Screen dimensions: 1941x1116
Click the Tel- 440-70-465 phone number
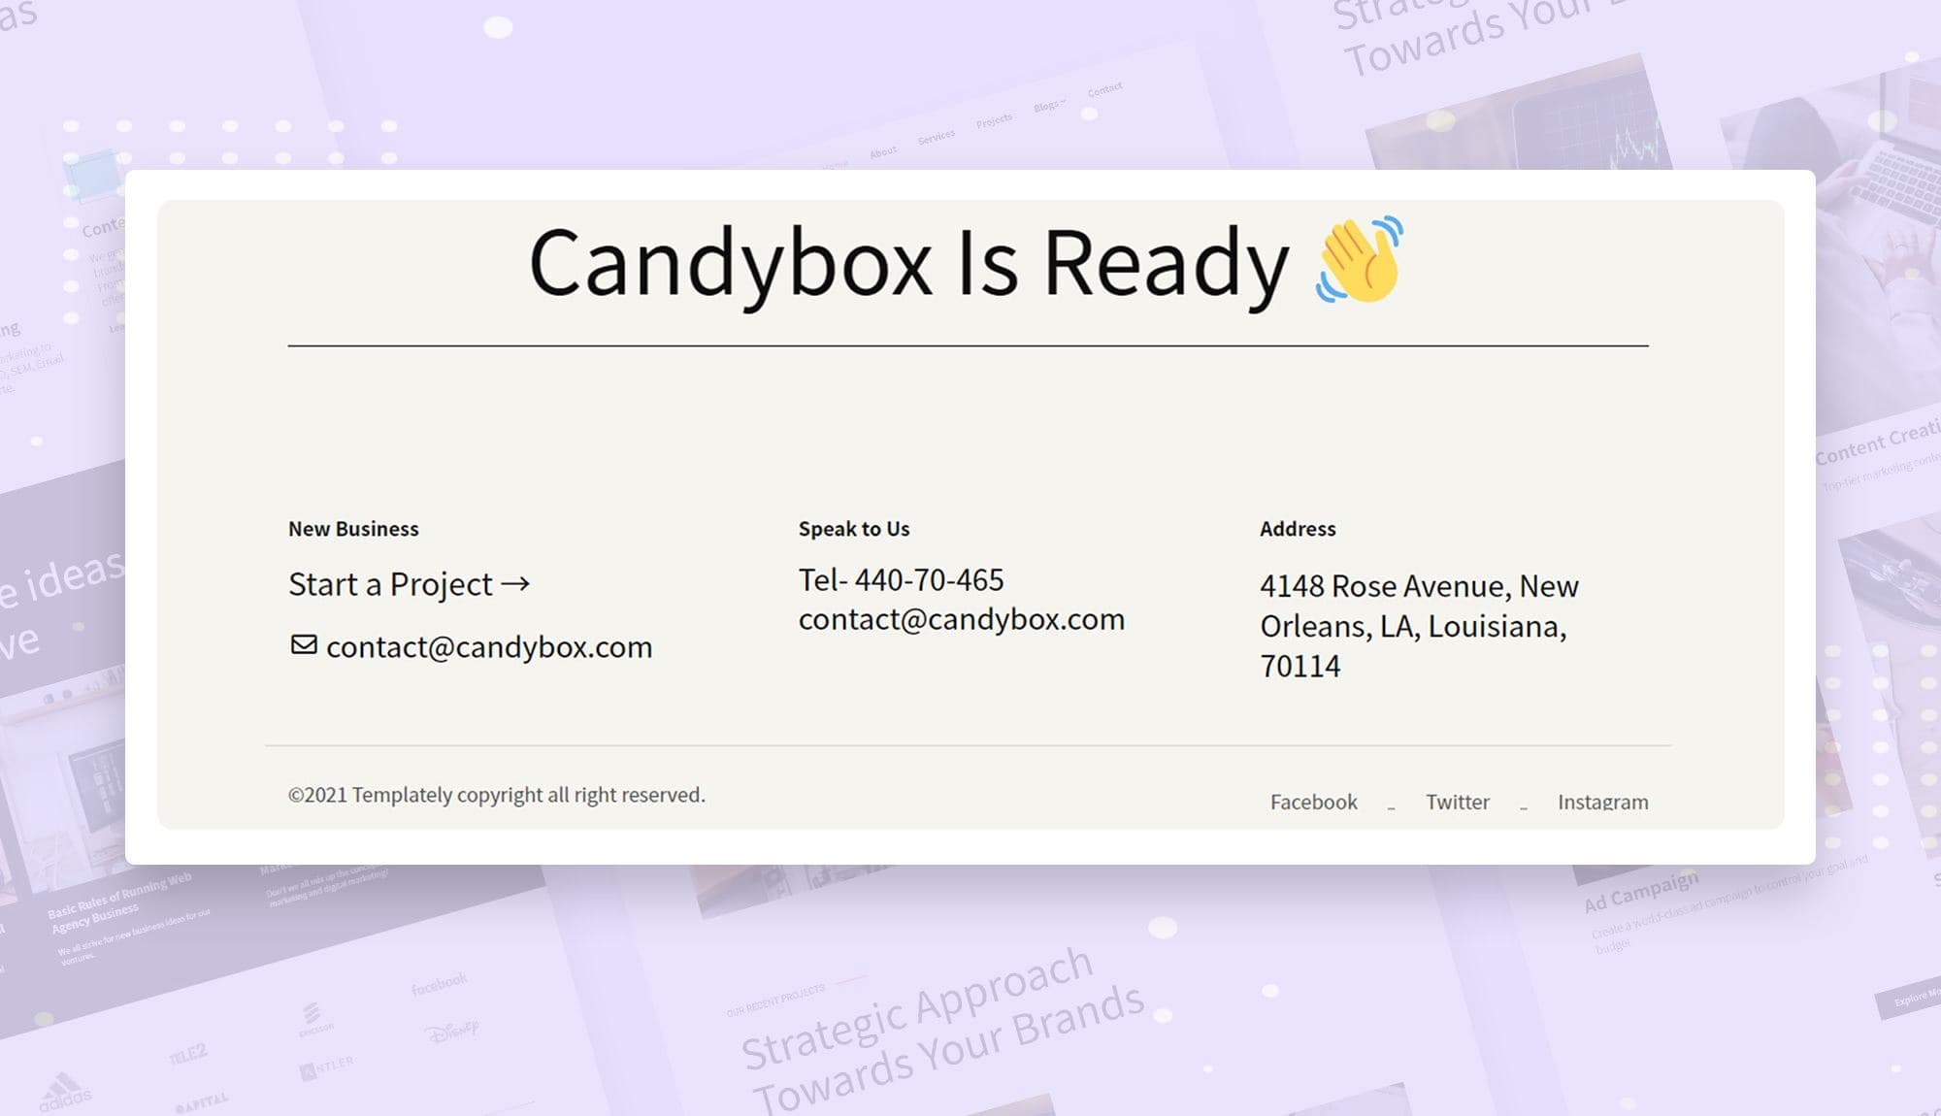click(x=901, y=579)
